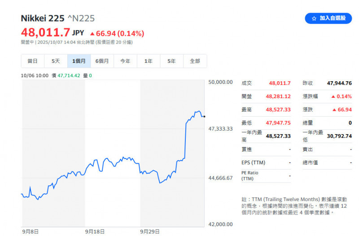This screenshot has height=236, width=359.
Task: Switch chart to 5年 range
Action: pos(171,61)
